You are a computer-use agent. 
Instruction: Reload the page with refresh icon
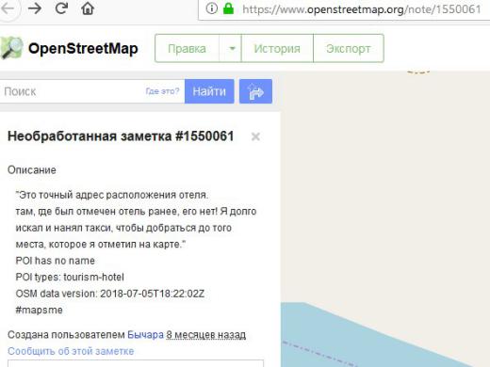(x=61, y=8)
